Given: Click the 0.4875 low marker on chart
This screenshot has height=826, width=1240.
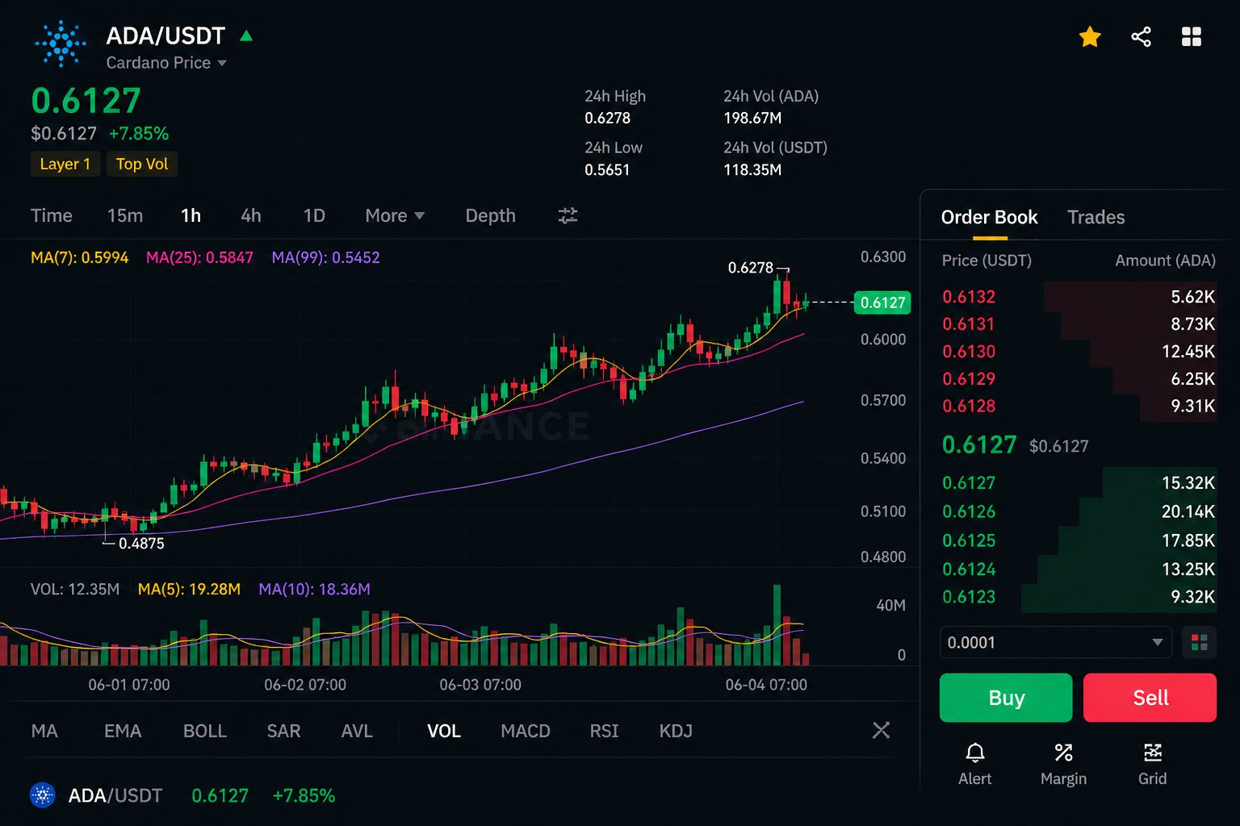Looking at the screenshot, I should click(x=141, y=544).
